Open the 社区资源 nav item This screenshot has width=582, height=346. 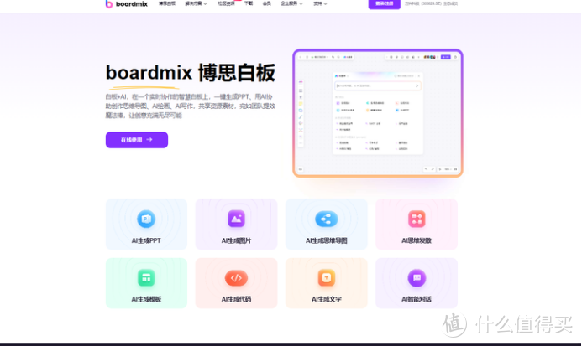click(x=226, y=3)
